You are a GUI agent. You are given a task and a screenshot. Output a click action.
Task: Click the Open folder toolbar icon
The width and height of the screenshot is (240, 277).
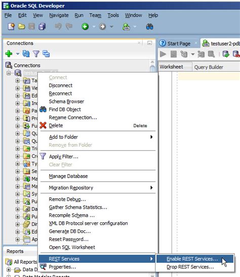coord(21,27)
